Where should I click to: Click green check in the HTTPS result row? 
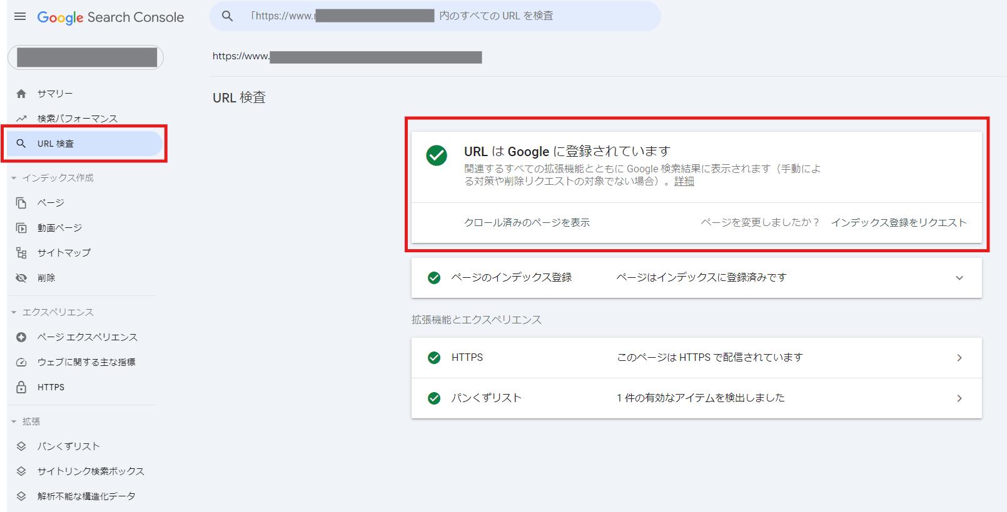coord(434,358)
